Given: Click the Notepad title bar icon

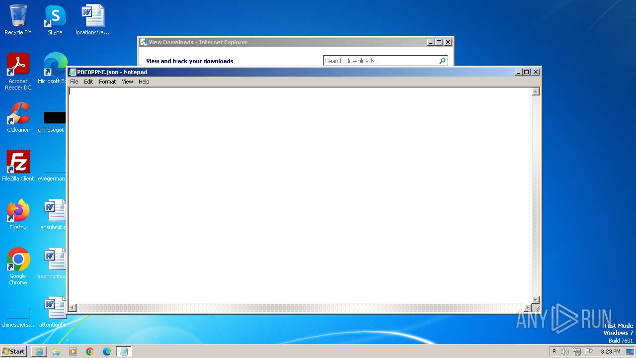Looking at the screenshot, I should pyautogui.click(x=73, y=72).
